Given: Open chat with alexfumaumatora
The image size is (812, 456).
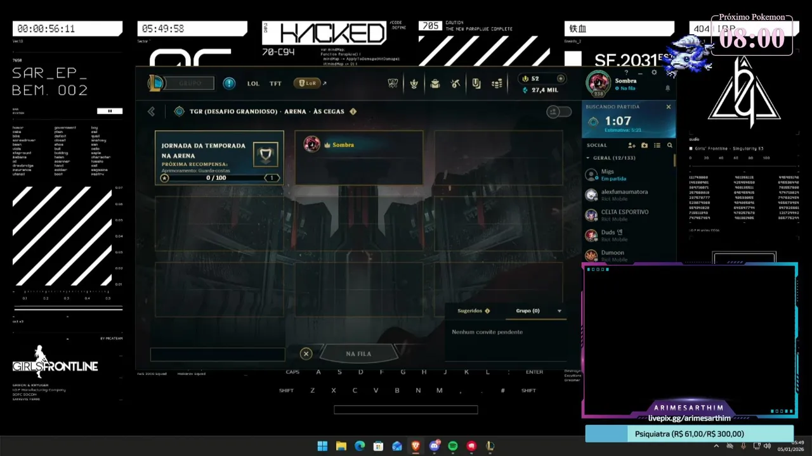Looking at the screenshot, I should pyautogui.click(x=627, y=194).
